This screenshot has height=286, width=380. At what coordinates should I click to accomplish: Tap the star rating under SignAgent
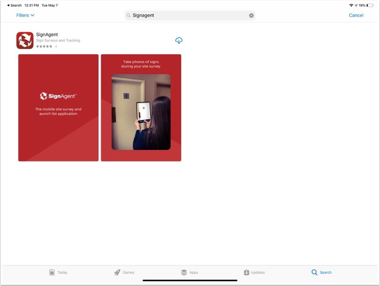[x=44, y=45]
